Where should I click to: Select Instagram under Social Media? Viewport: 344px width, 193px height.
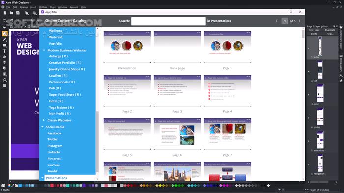click(x=55, y=146)
